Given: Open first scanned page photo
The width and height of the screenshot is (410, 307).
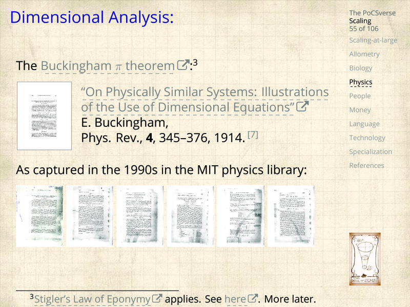Looking at the screenshot, I should pos(40,216).
